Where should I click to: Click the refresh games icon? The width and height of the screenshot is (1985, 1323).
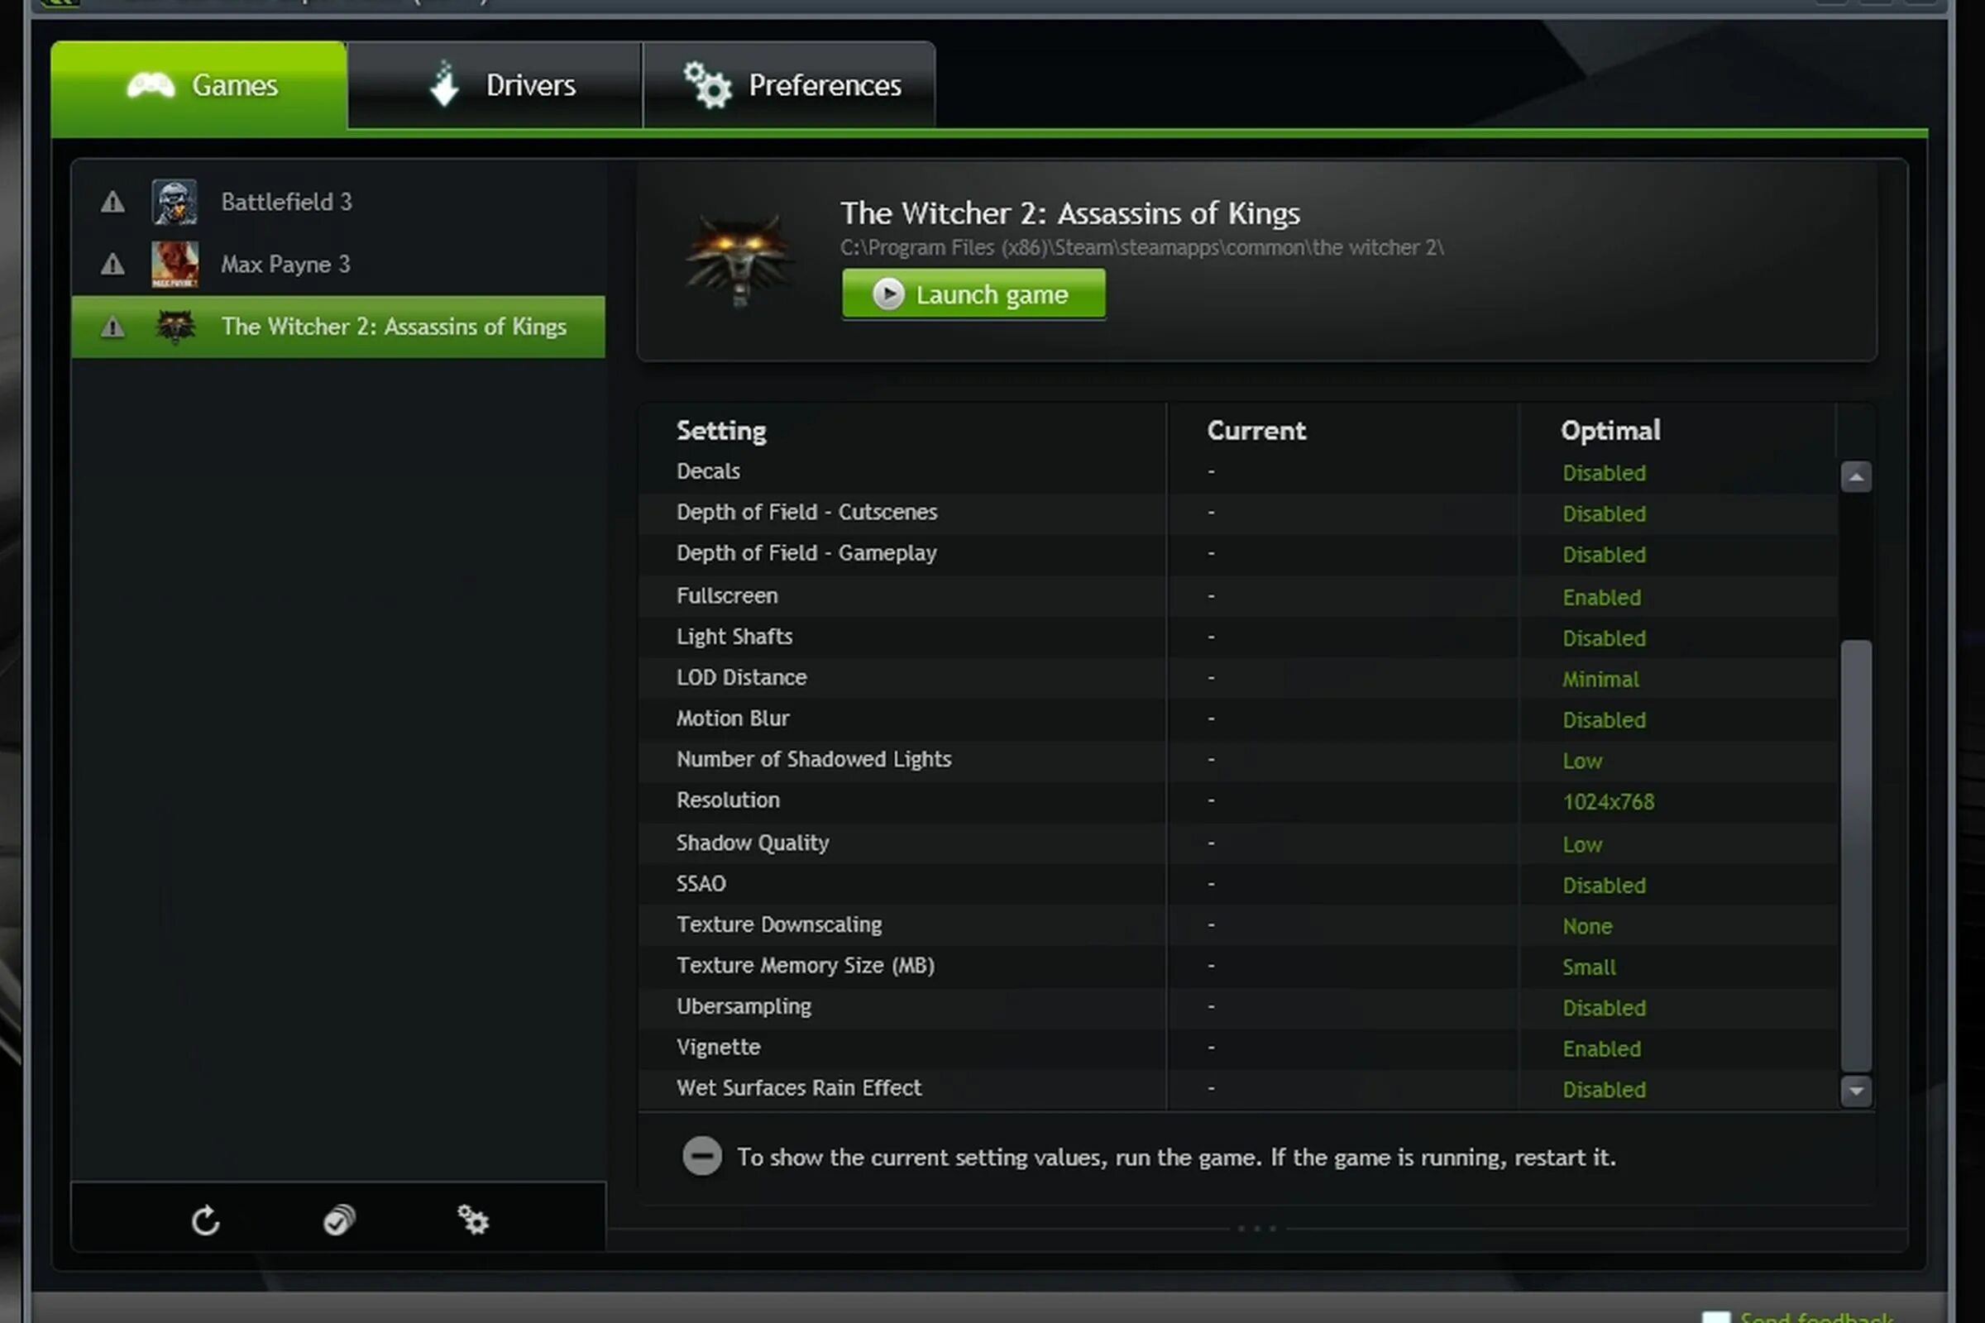pyautogui.click(x=205, y=1220)
